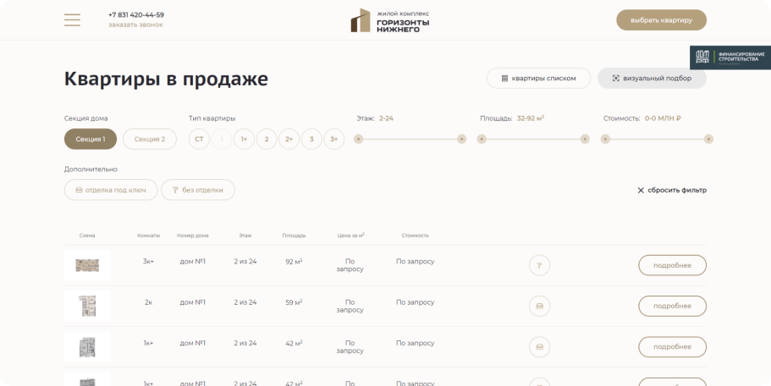Click 3к+ rooms cell
The width and height of the screenshot is (771, 386).
148,262
